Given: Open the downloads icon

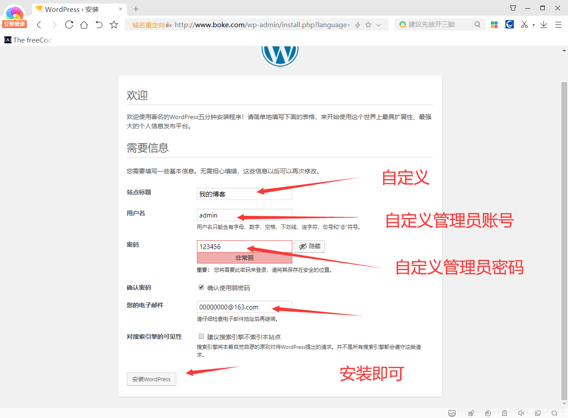Looking at the screenshot, I should [543, 25].
